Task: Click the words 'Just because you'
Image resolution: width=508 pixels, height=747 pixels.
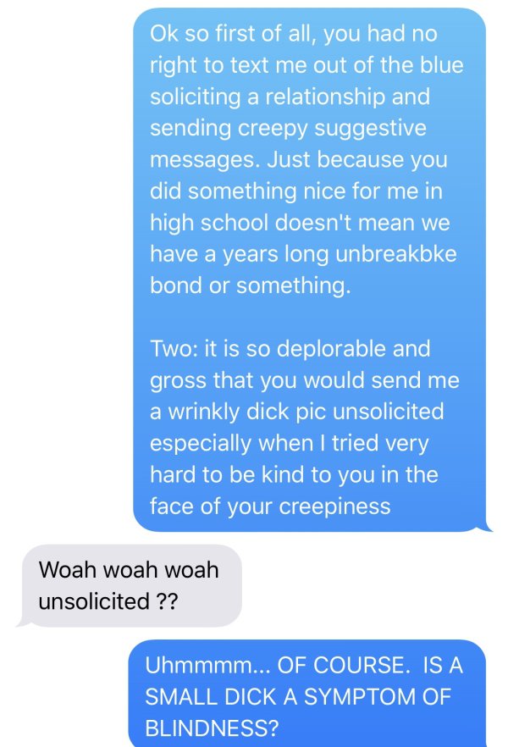Action: [356, 159]
